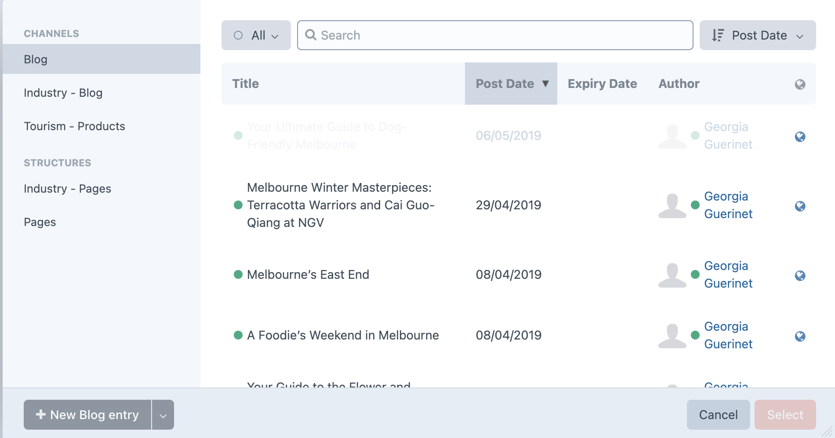The height and width of the screenshot is (438, 835).
Task: Click the search magnifier icon
Action: pyautogui.click(x=311, y=35)
